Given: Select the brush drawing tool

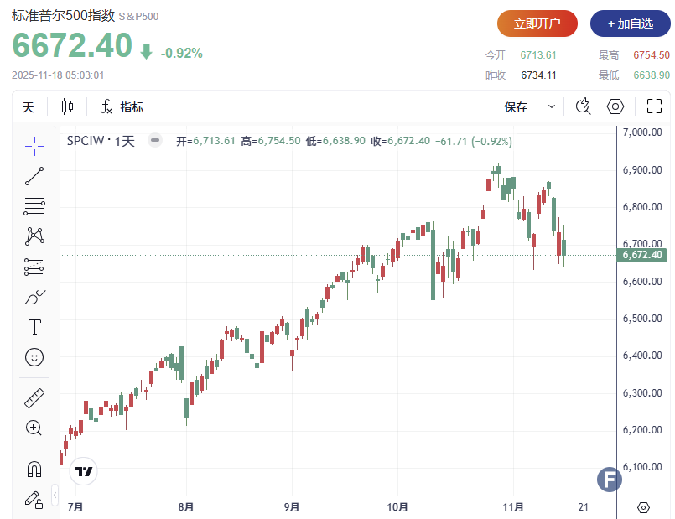Looking at the screenshot, I should pos(34,298).
